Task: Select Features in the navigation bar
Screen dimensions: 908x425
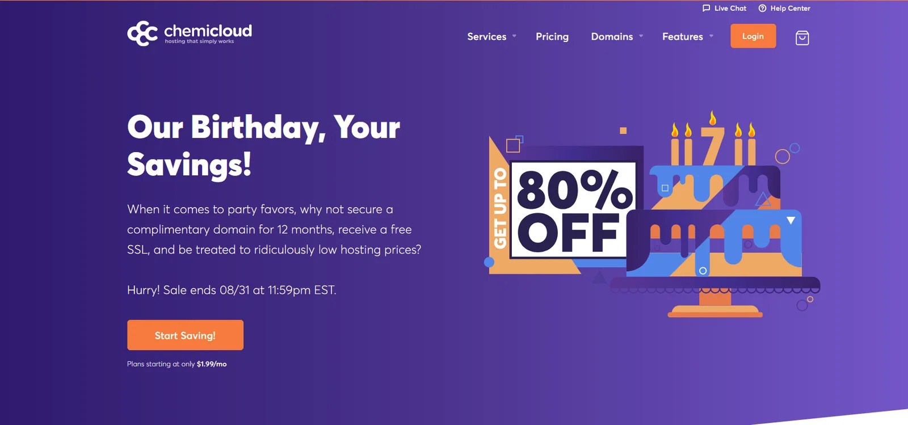Action: coord(683,36)
